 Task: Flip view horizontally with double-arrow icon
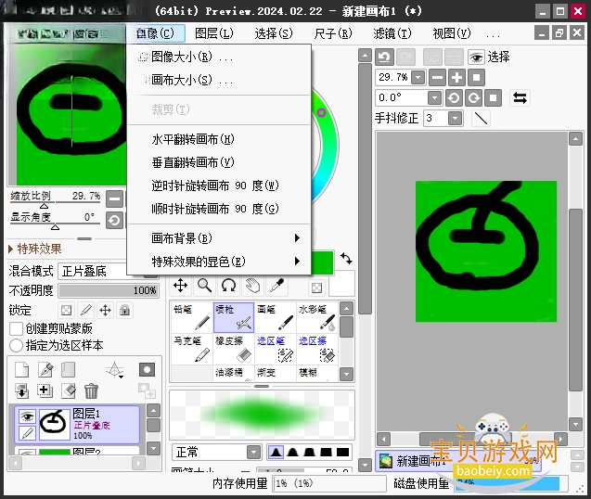point(520,98)
